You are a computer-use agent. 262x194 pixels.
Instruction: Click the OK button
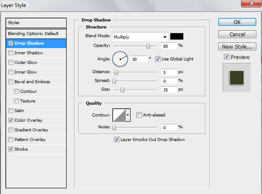[x=237, y=22]
